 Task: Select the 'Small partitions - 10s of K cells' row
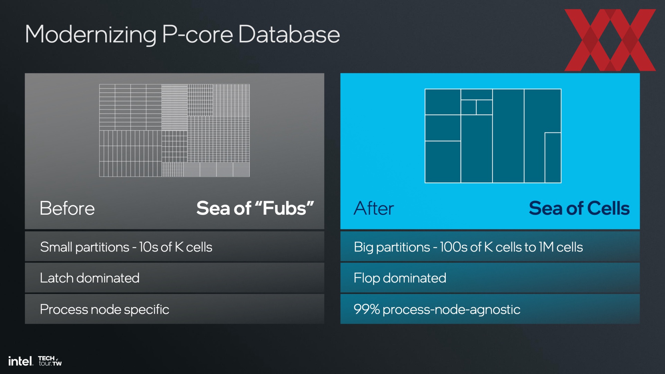coord(175,247)
